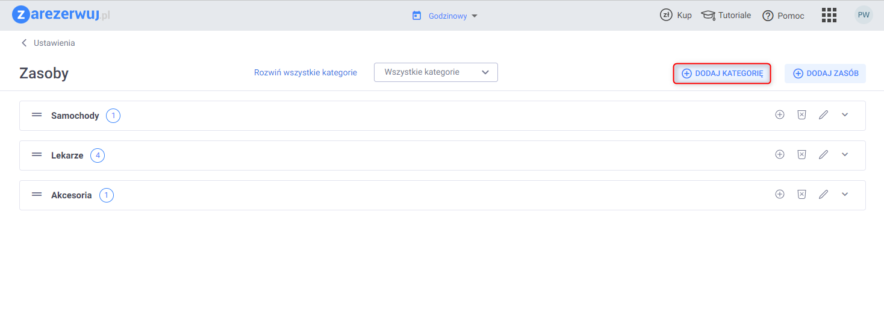This screenshot has width=884, height=311.
Task: Expand the Samochody category chevron
Action: click(x=845, y=115)
